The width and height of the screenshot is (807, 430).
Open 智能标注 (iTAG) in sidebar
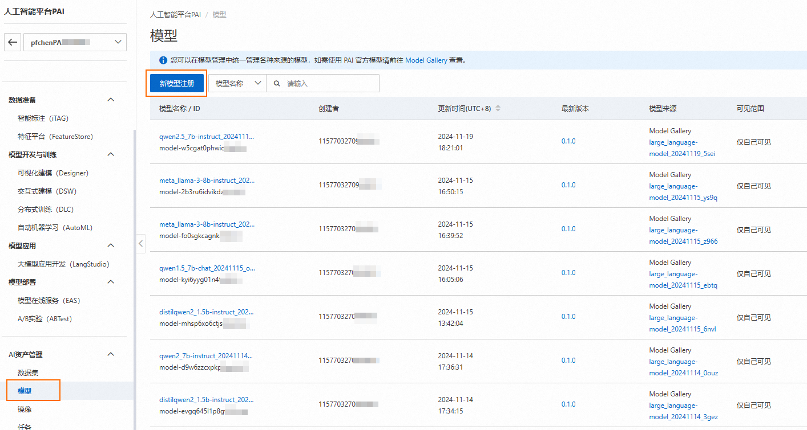point(43,118)
